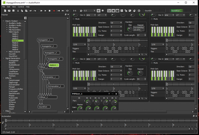This screenshot has height=135, width=199.
Task: Click the Pan 1 knob in P4Mixer_1
Action: click(x=89, y=103)
